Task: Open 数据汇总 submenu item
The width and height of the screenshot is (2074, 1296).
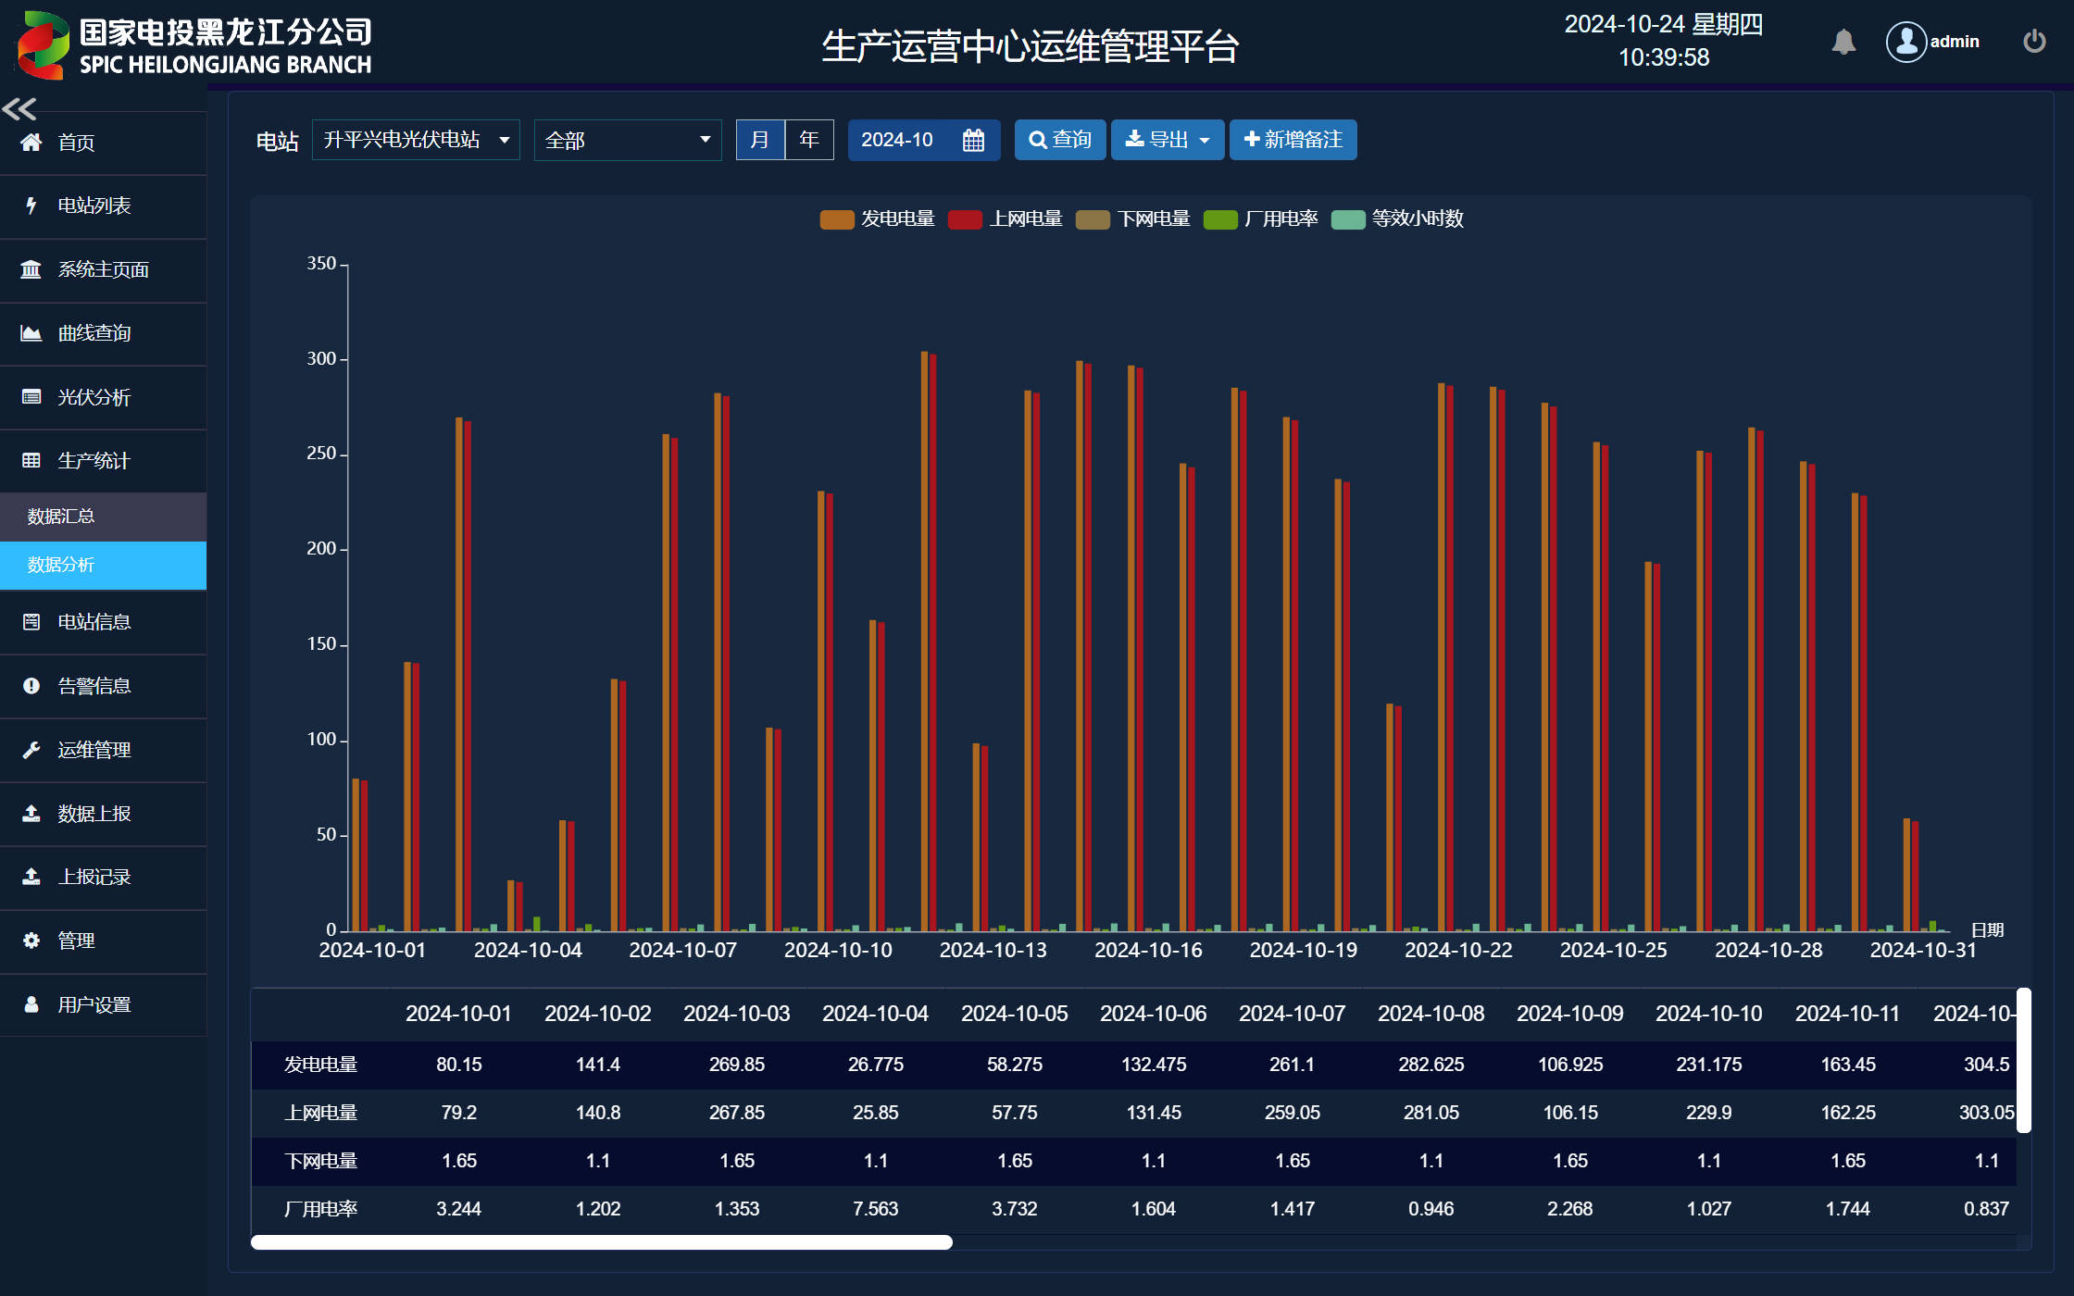Action: 61,517
